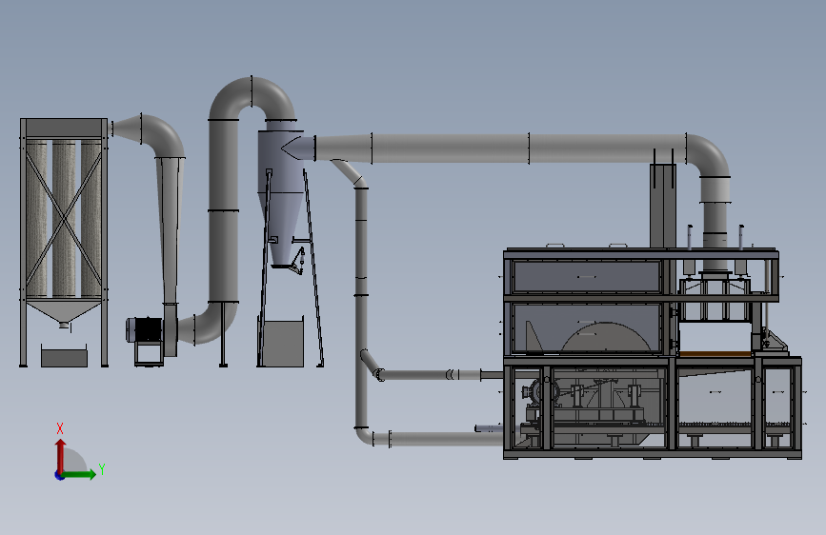
Task: Click the black blower fan motor
Action: pyautogui.click(x=145, y=330)
